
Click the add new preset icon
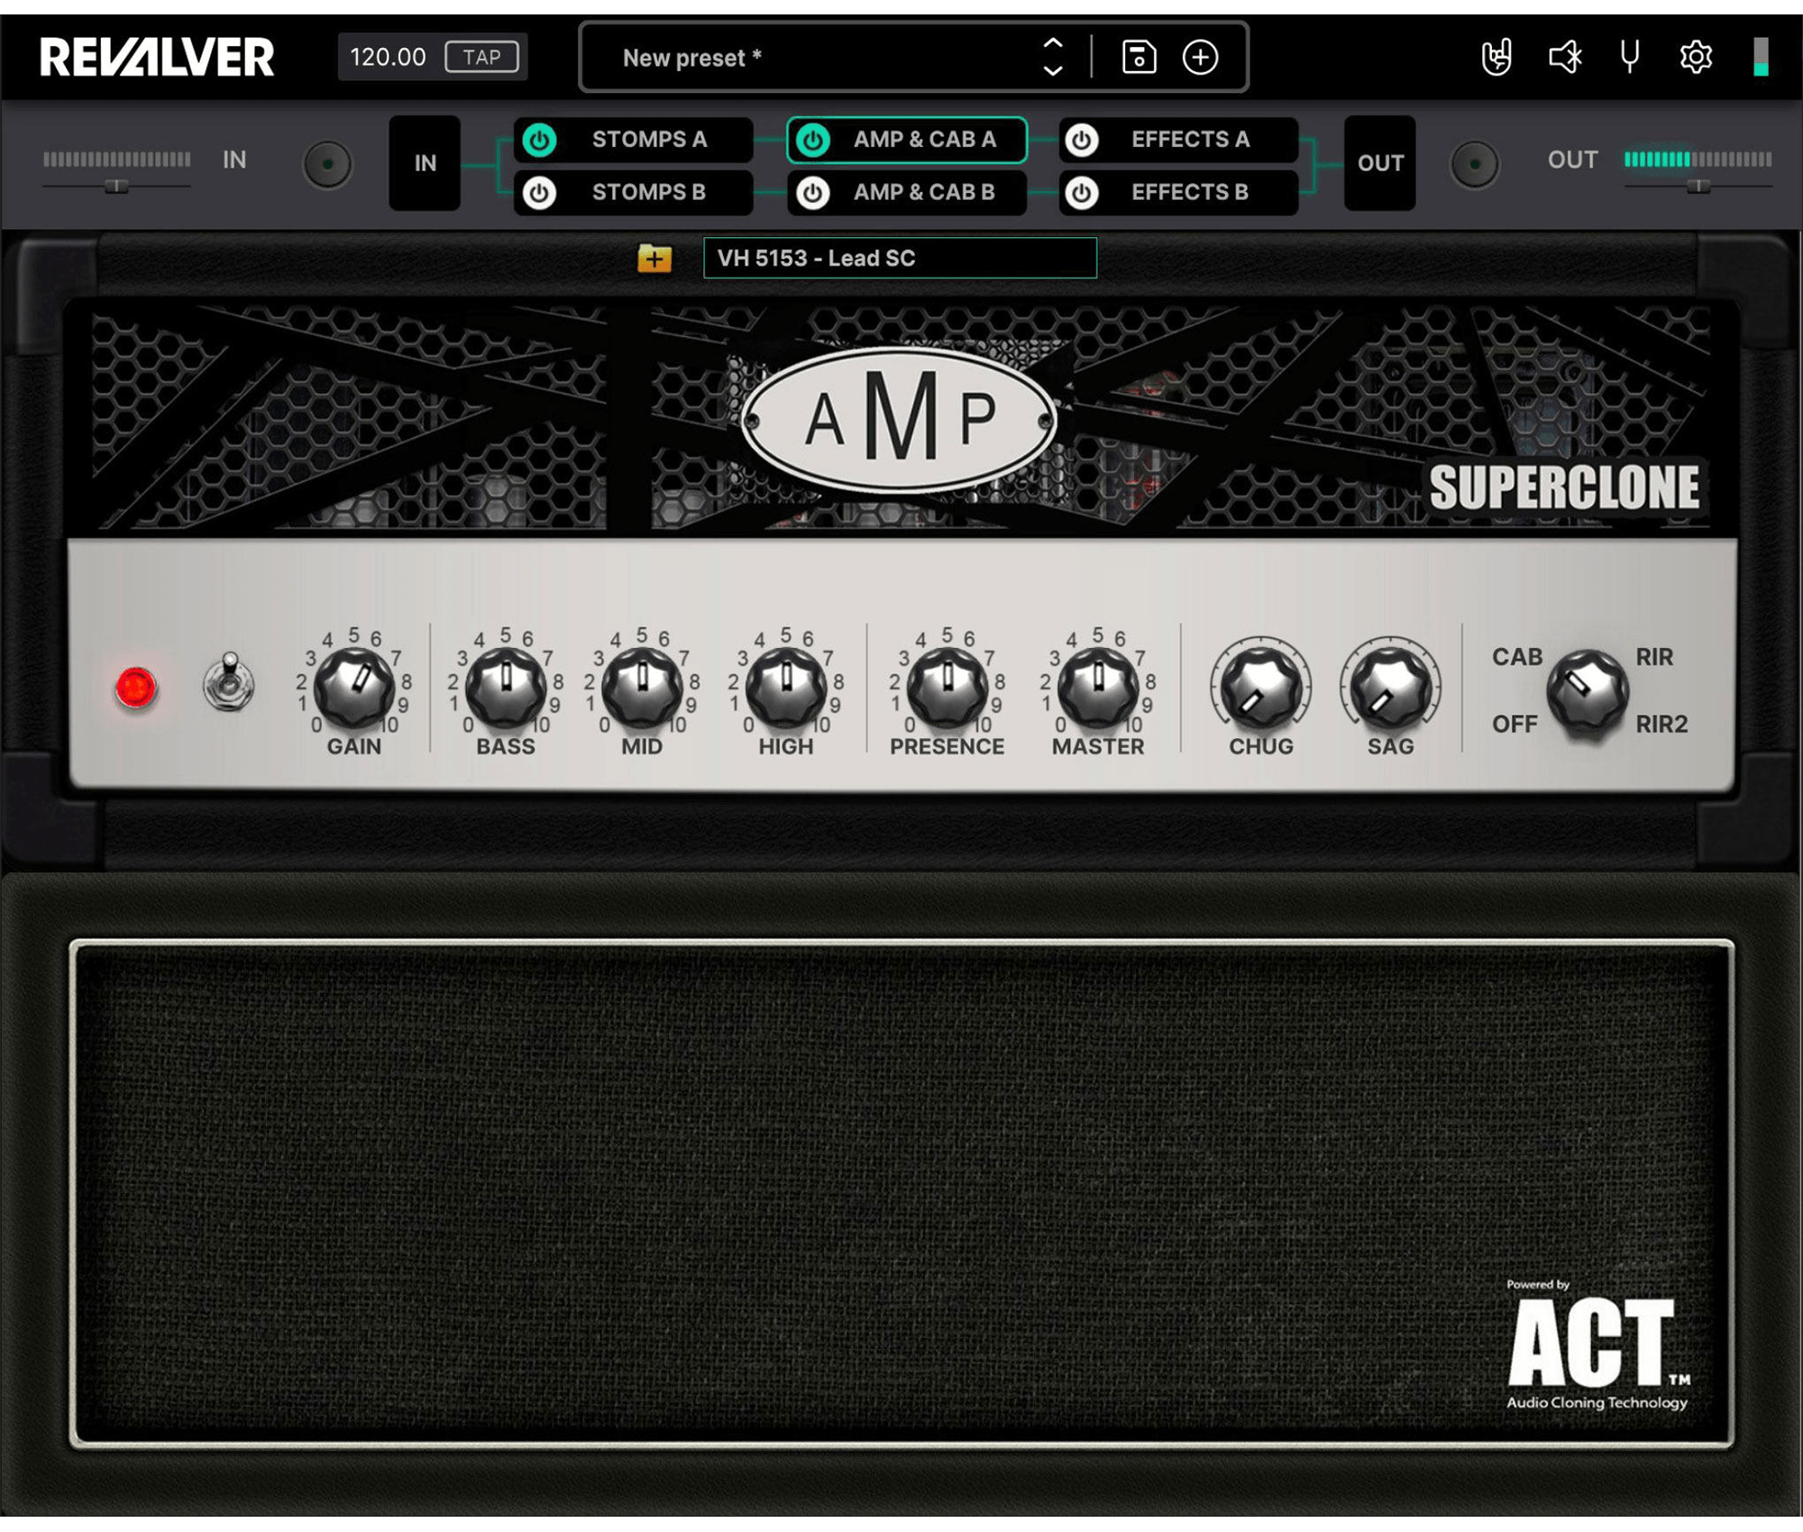[1201, 58]
